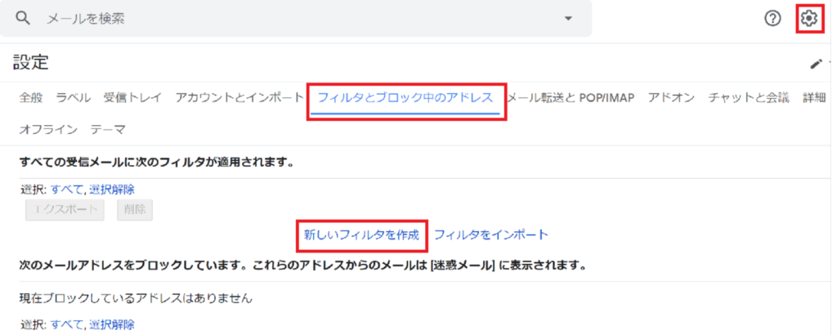Click 新しいフィルタを作成 link
The image size is (837, 335).
tap(361, 234)
